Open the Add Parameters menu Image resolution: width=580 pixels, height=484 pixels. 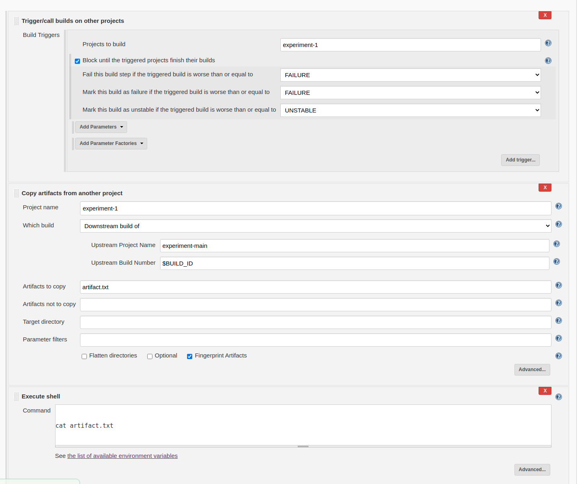point(101,127)
